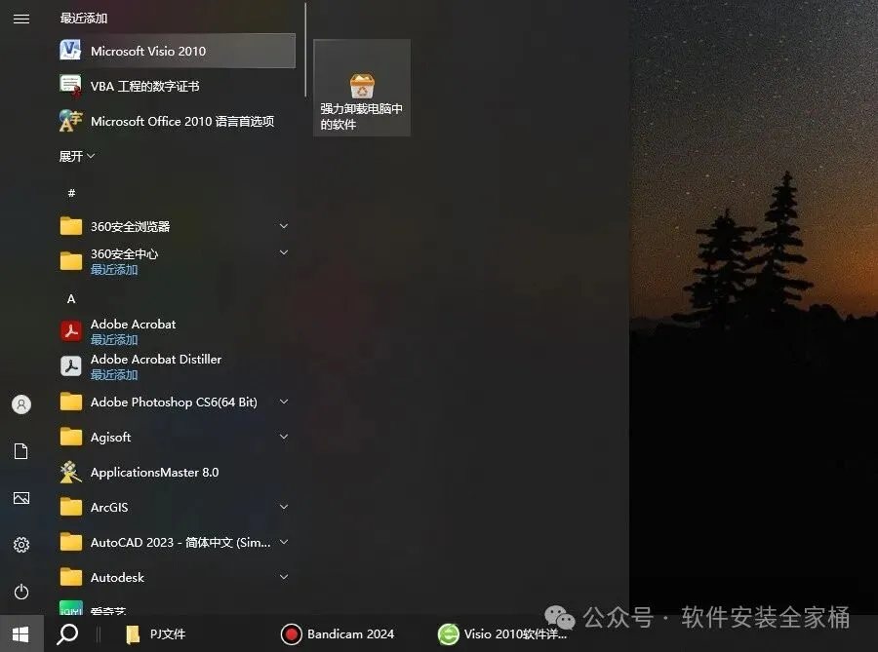
Task: Switch to Bandicam 2024 on taskbar
Action: coord(338,634)
